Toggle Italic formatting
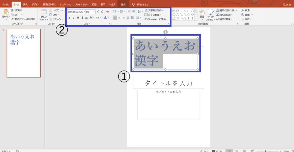The height and width of the screenshot is (152, 294). [x=73, y=18]
